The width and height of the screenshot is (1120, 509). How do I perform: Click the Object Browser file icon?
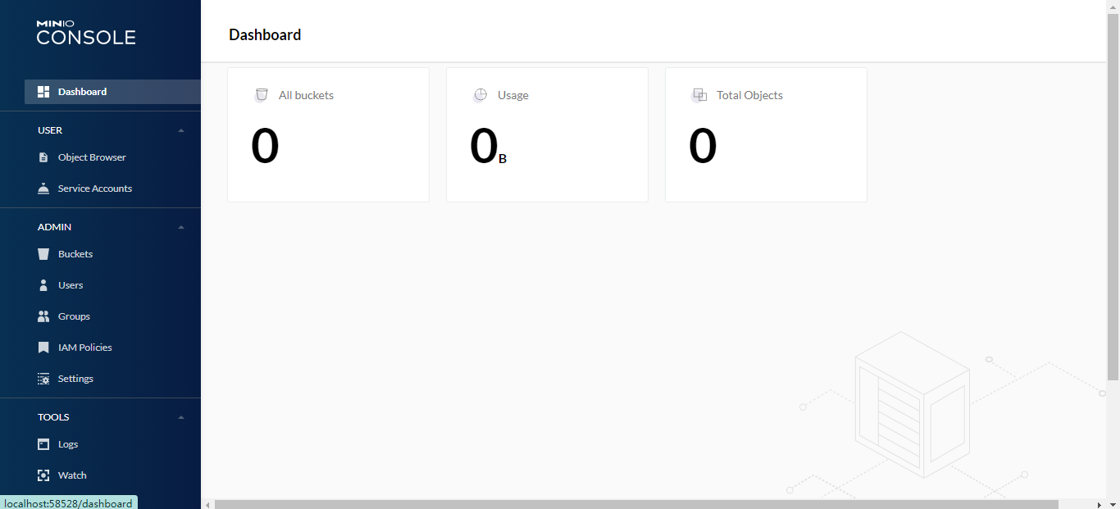[x=43, y=157]
